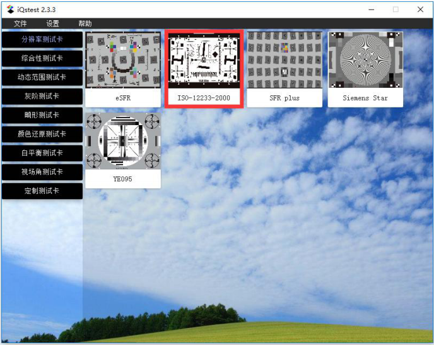The image size is (434, 345).
Task: Select the 分辨率测试卡 category
Action: pos(42,39)
